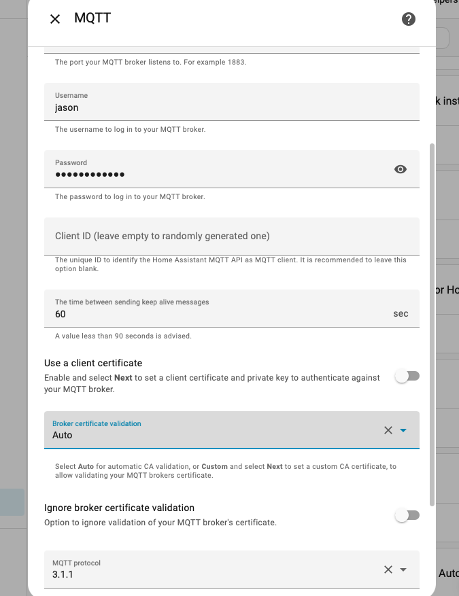Focus the Password input field

(x=218, y=174)
